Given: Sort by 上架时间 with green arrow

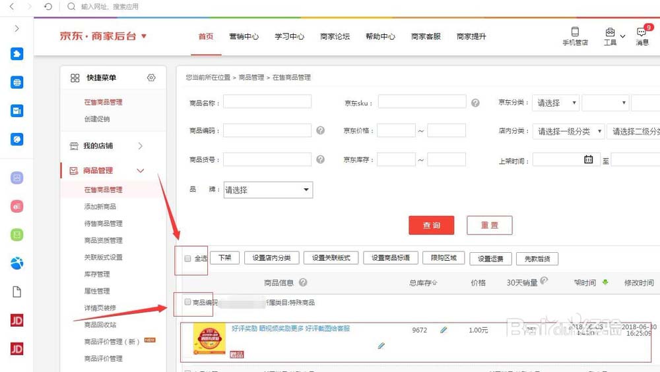Looking at the screenshot, I should [605, 282].
